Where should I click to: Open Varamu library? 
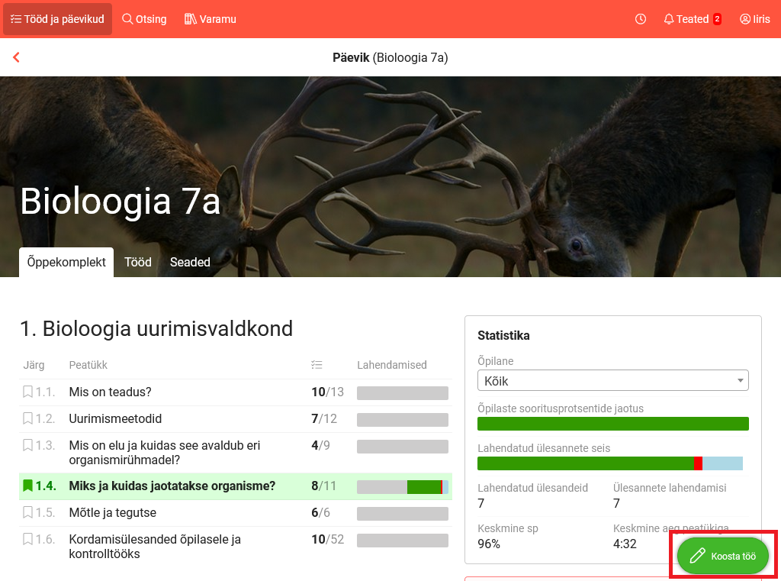click(x=211, y=19)
